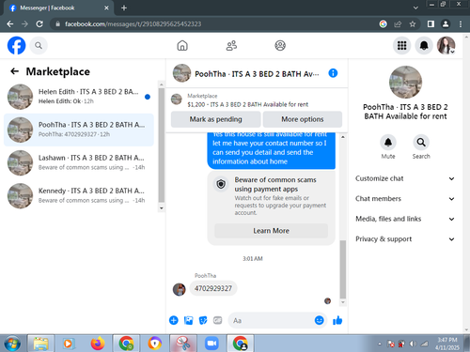
Task: Click the share page icon in address bar
Action: tap(398, 23)
